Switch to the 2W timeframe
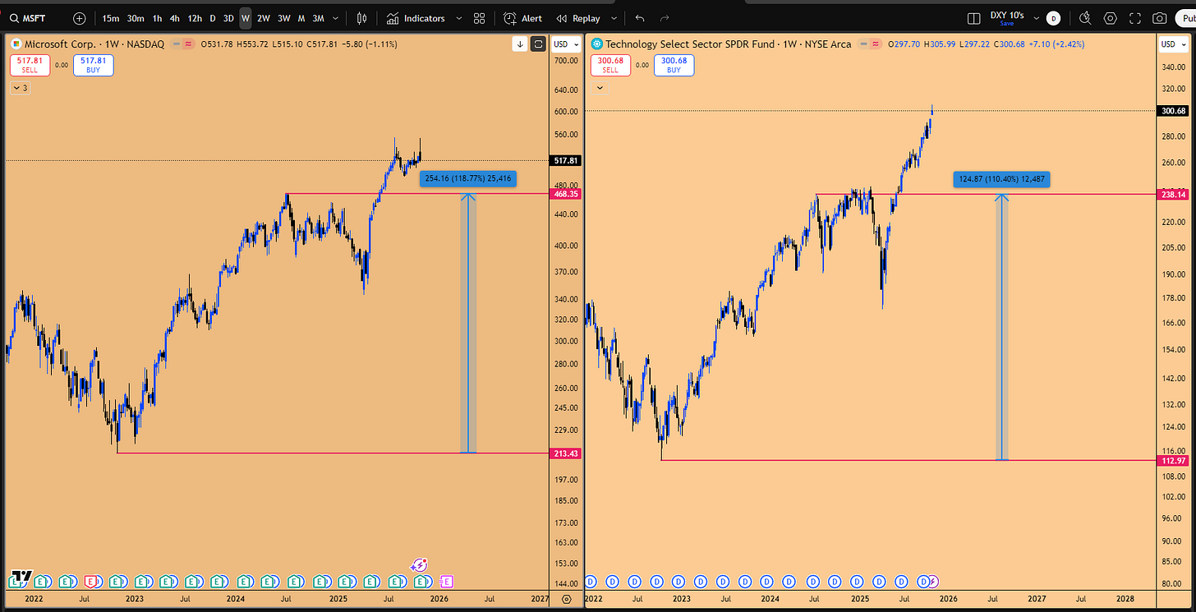1196x612 pixels. point(263,18)
